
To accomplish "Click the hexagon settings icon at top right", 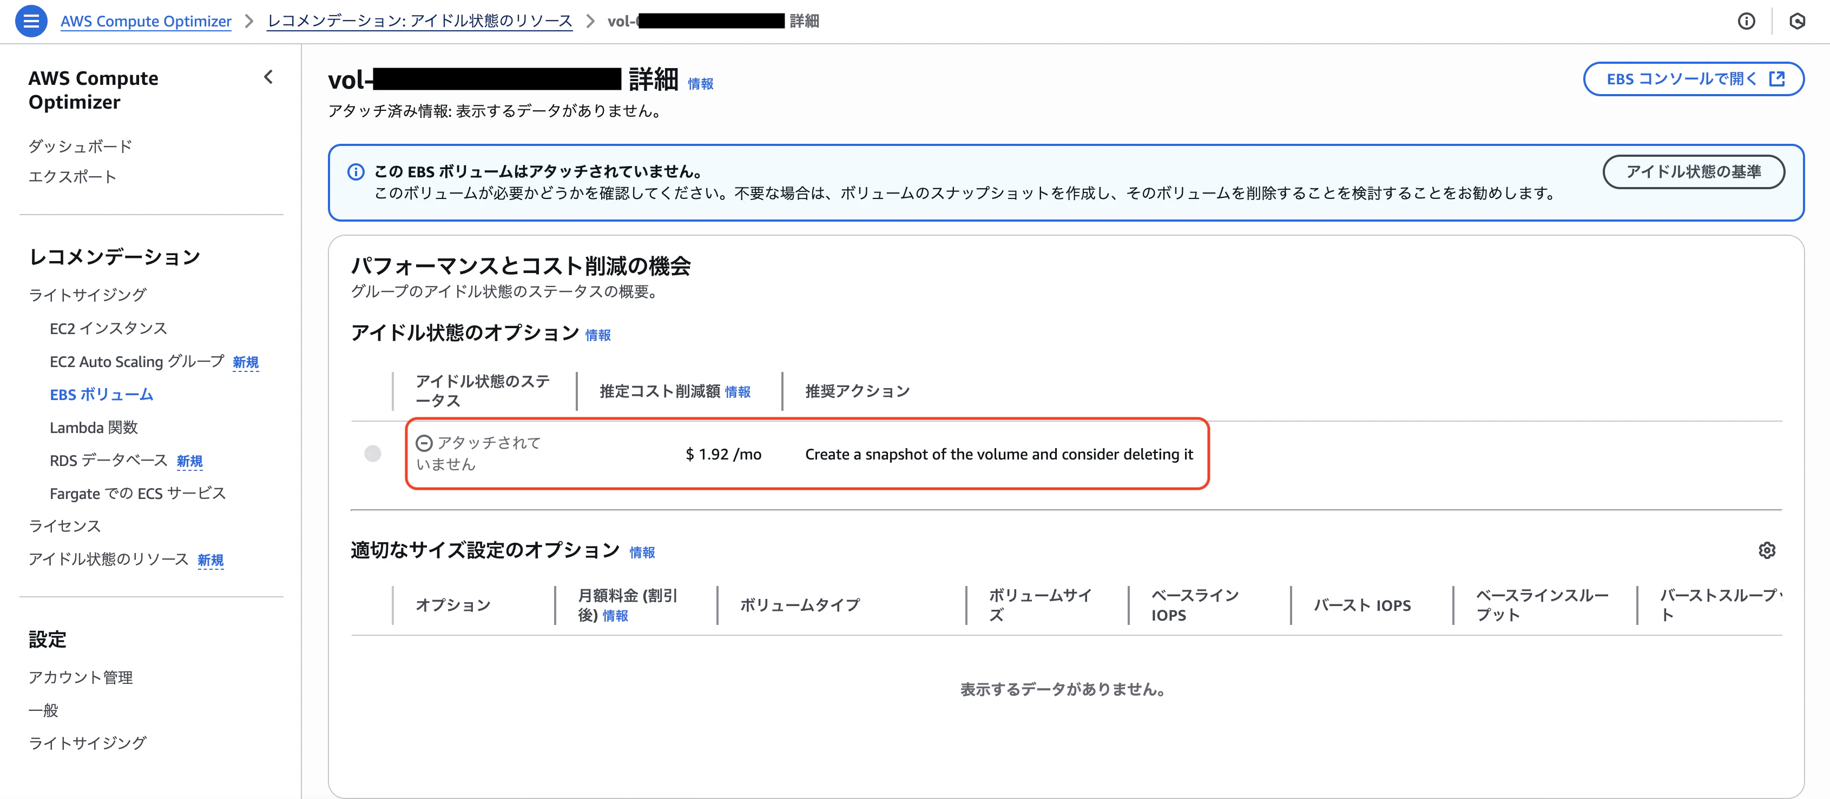I will pyautogui.click(x=1798, y=21).
